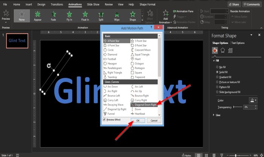Select the None animation option
This screenshot has height=157, width=264.
pos(22,16)
